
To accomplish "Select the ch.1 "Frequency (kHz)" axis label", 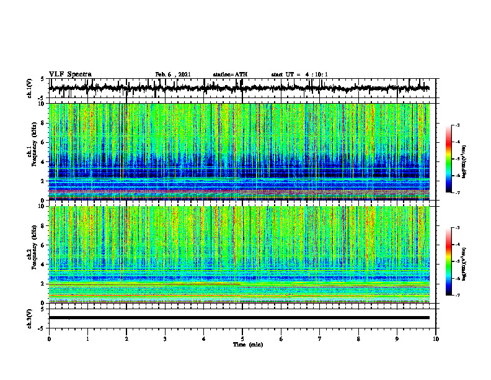I will pyautogui.click(x=34, y=144).
